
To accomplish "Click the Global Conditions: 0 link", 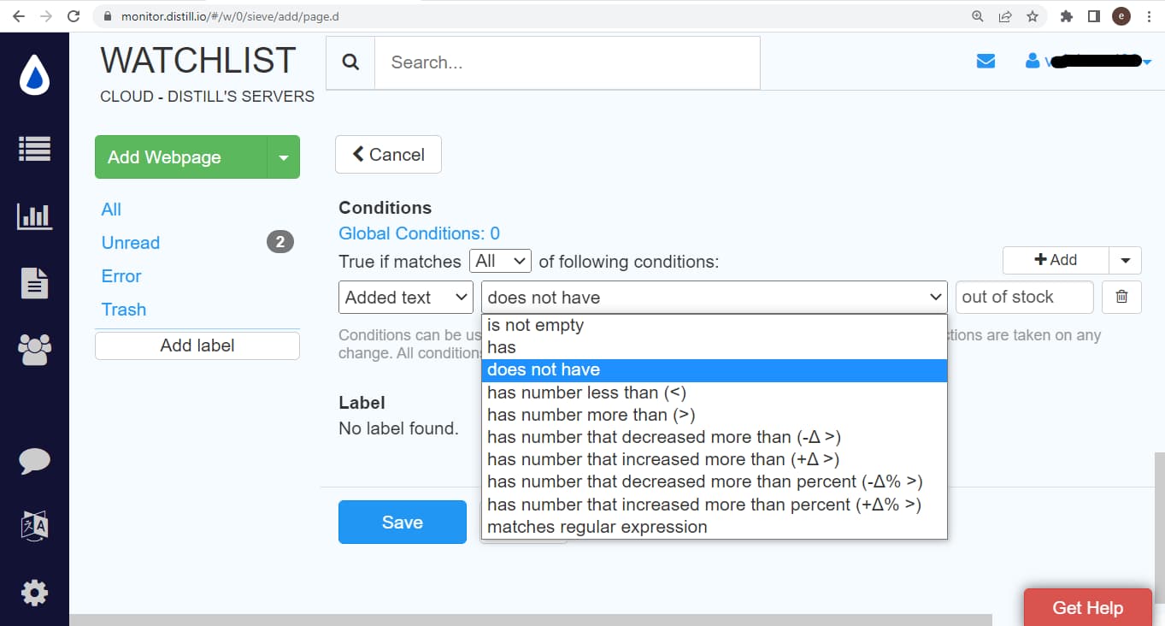I will click(x=419, y=233).
